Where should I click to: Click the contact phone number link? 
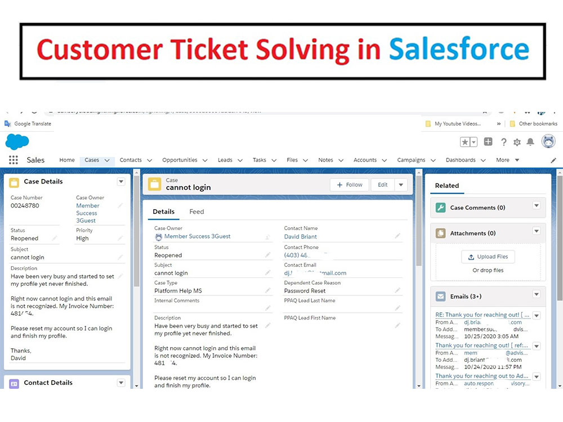[x=296, y=255]
